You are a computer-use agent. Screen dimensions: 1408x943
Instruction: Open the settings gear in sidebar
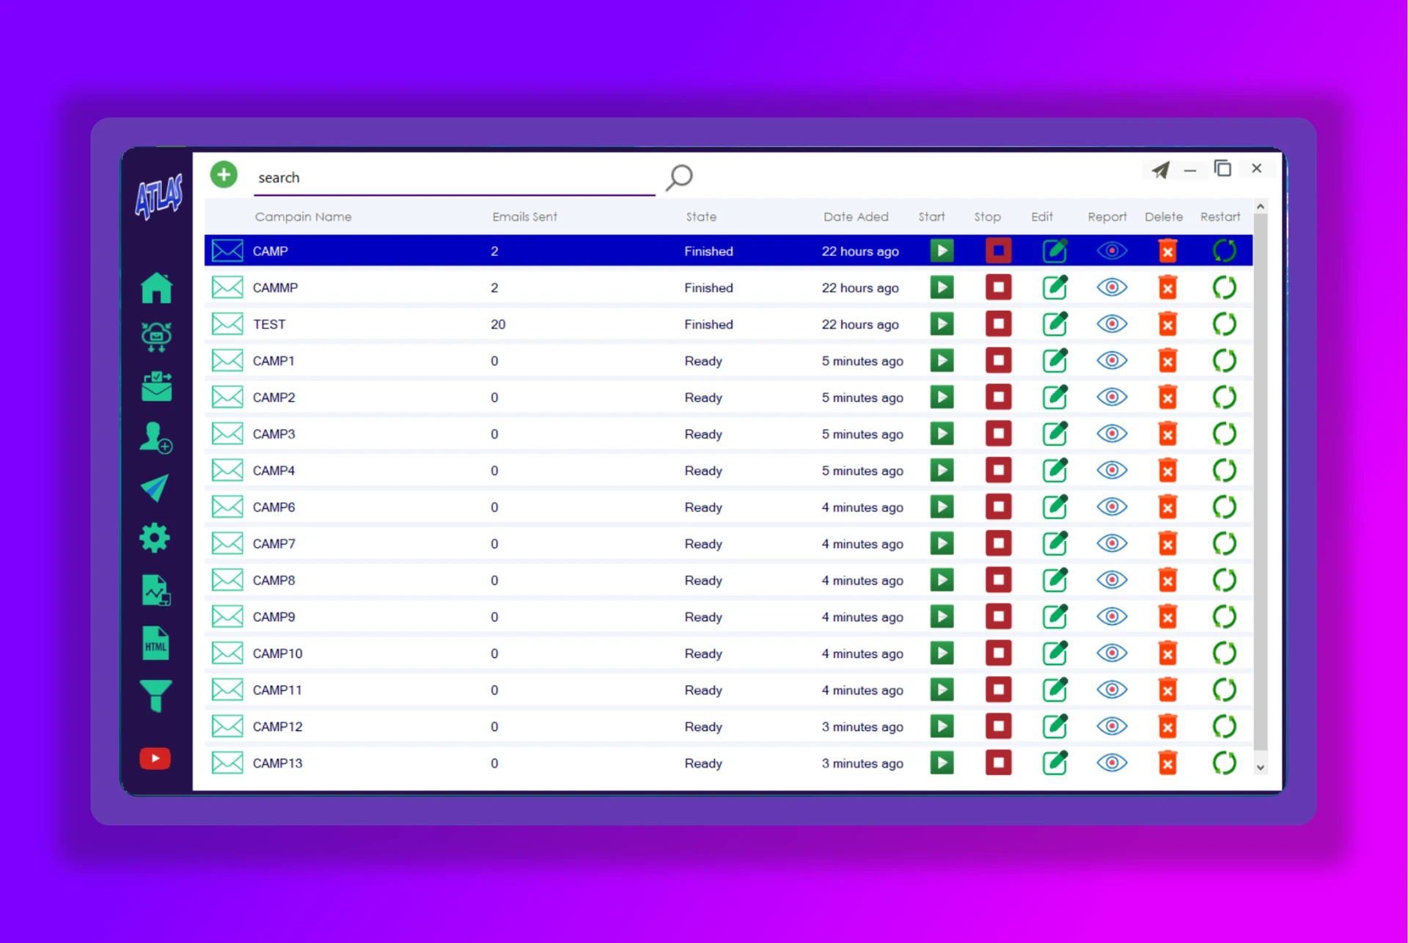155,538
